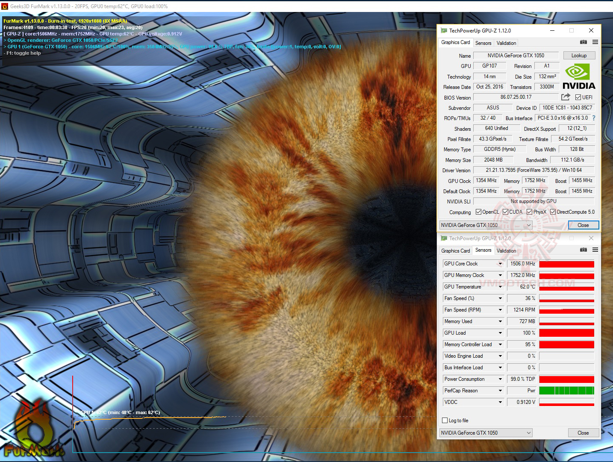Viewport: 613px width, 462px height.
Task: Click the Memory Used value 727 MB
Action: (522, 321)
